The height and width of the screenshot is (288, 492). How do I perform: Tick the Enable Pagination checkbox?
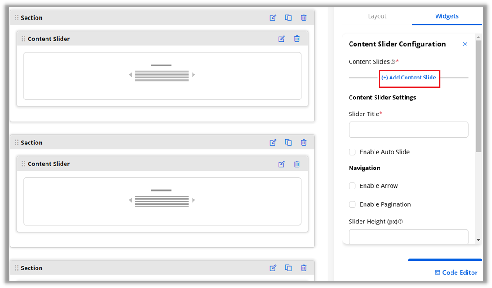[352, 204]
